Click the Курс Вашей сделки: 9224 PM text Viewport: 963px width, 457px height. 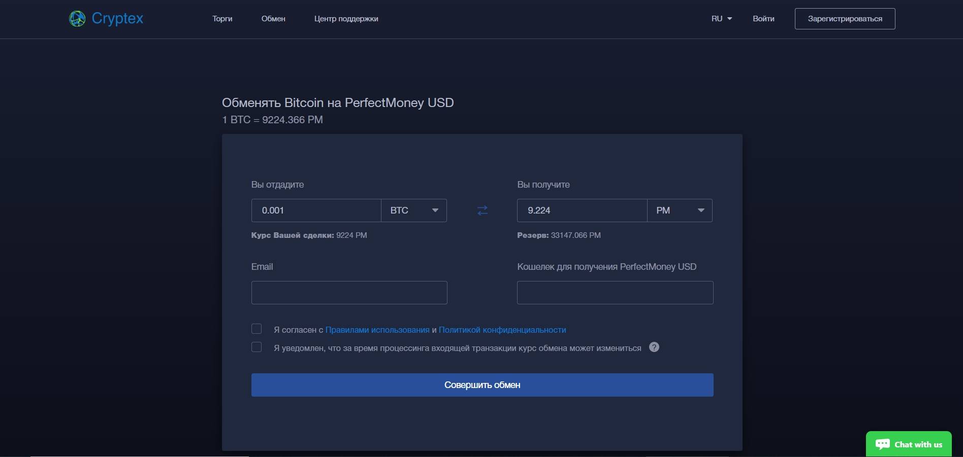309,235
